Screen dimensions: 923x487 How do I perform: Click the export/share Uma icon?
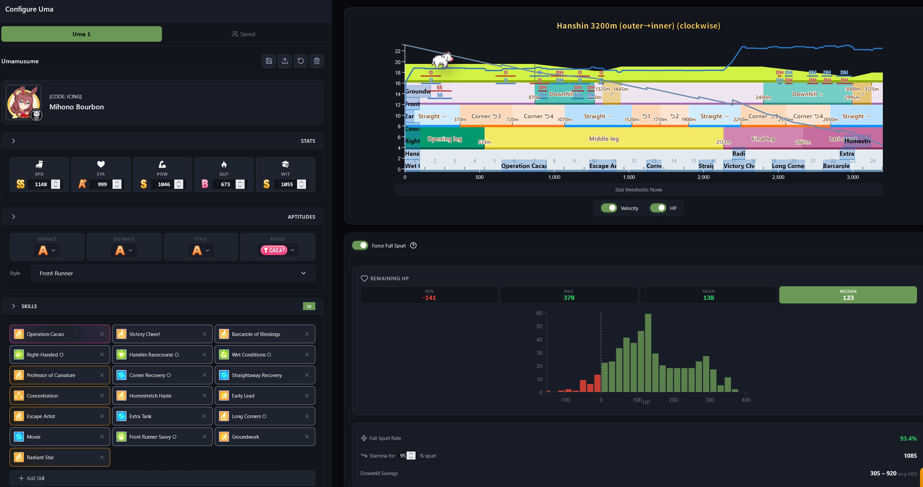point(285,61)
